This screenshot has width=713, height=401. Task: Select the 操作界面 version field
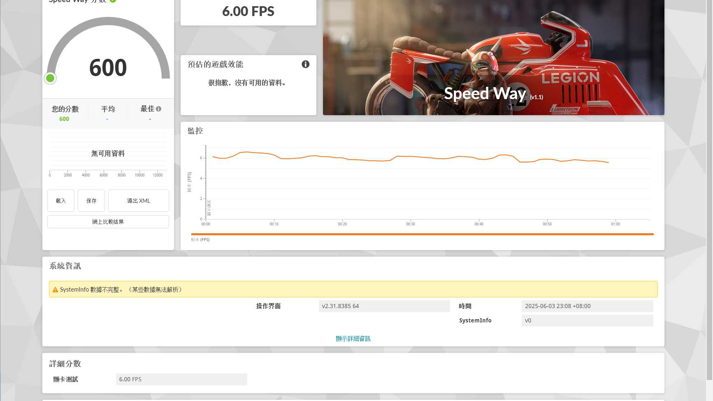pos(384,306)
